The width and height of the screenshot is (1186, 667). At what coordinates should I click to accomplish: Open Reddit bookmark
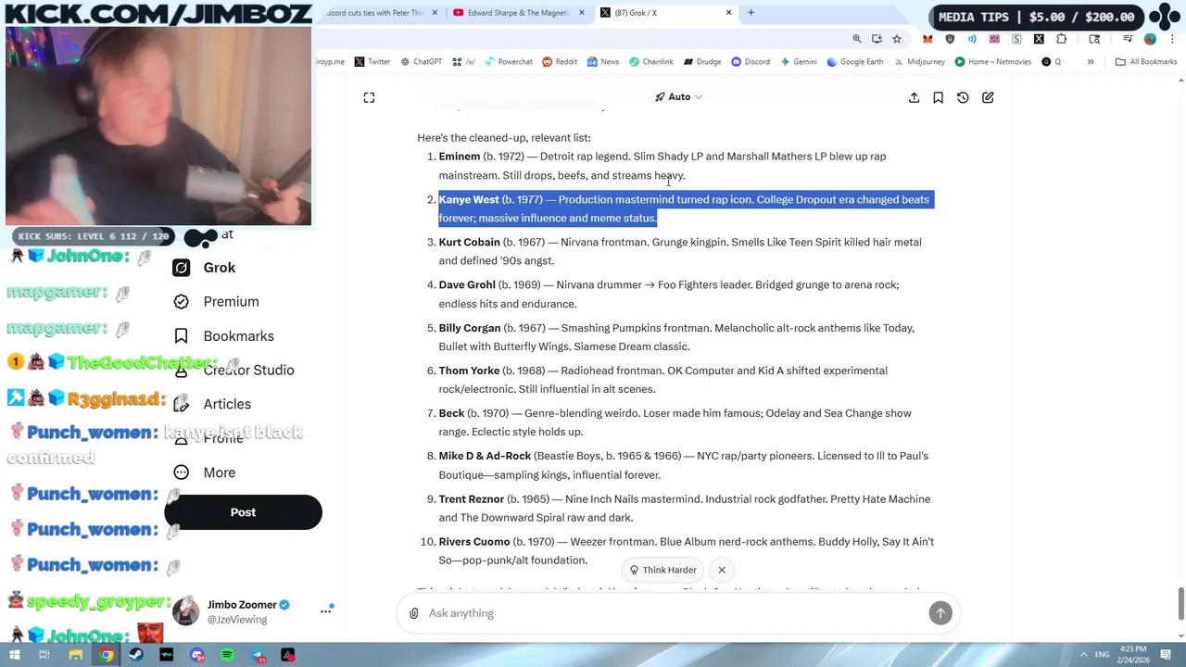pyautogui.click(x=560, y=62)
